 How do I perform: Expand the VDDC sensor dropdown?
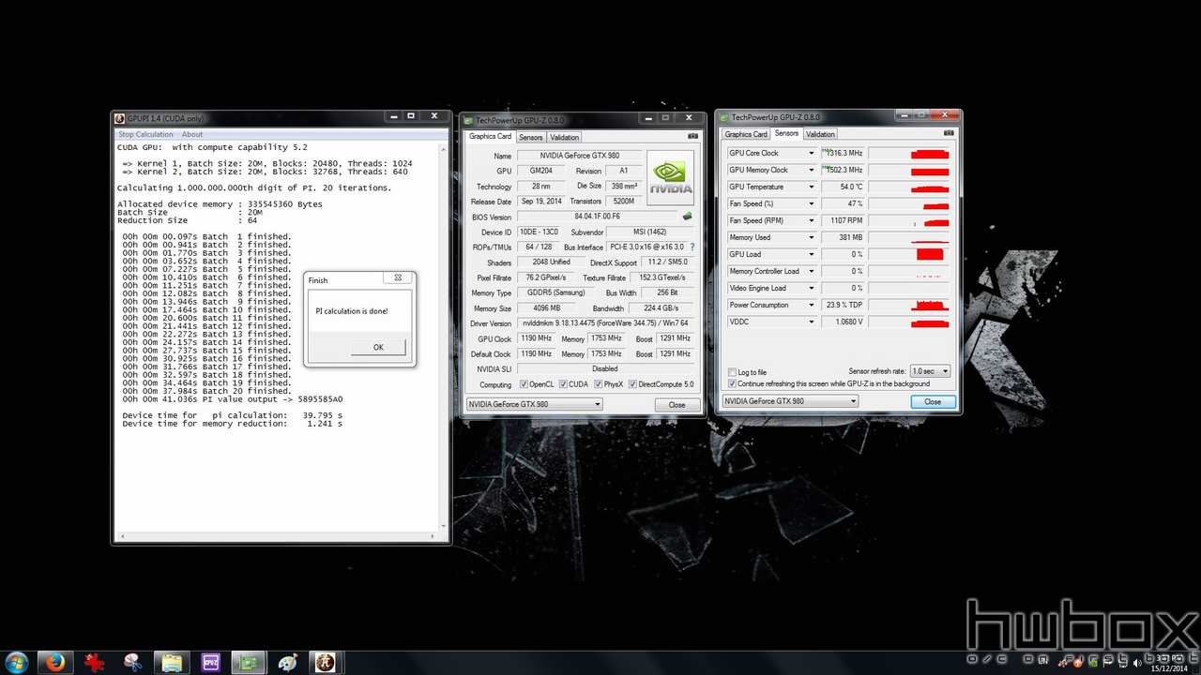coord(811,322)
